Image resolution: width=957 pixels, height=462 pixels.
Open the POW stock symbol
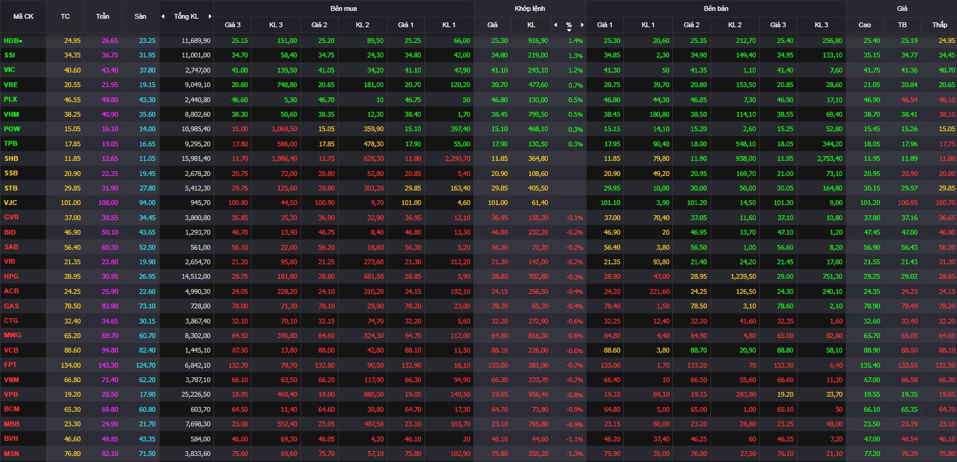[x=12, y=129]
